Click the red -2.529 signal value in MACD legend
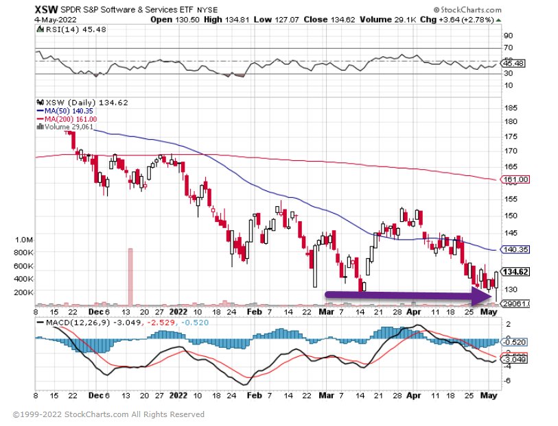 point(161,323)
